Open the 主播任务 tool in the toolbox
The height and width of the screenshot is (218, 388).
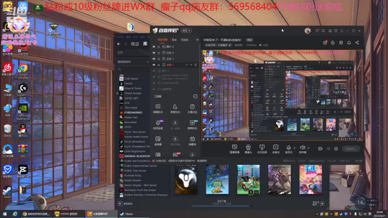click(x=192, y=109)
